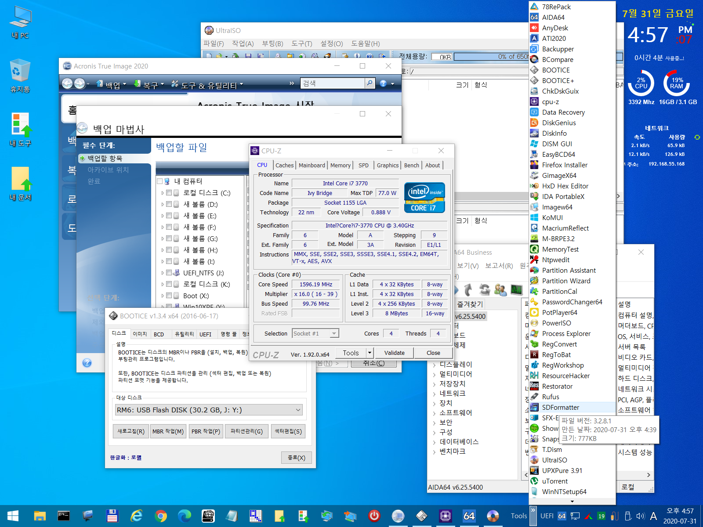The image size is (703, 527).
Task: Expand the AIDA64 '멀티미디어' tree node
Action: 434,374
